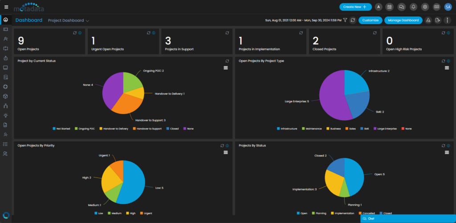Open the hierarchy project icon in the sidebar
456x223 pixels.
click(5, 106)
